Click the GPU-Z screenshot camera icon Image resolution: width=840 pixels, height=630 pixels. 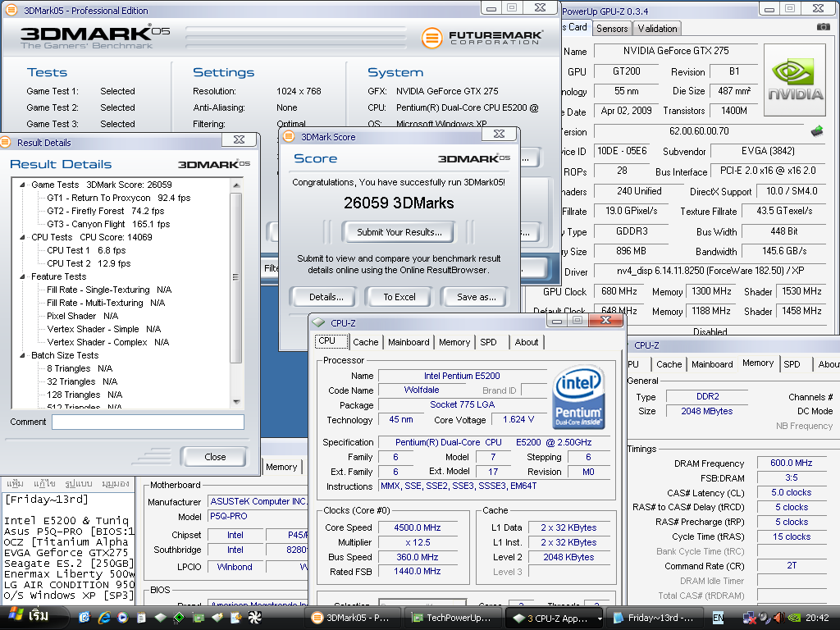coord(823,27)
